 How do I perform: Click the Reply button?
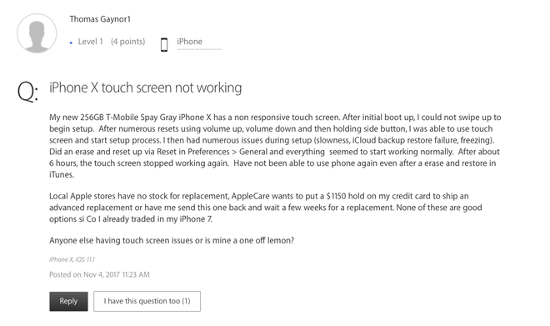click(x=68, y=301)
